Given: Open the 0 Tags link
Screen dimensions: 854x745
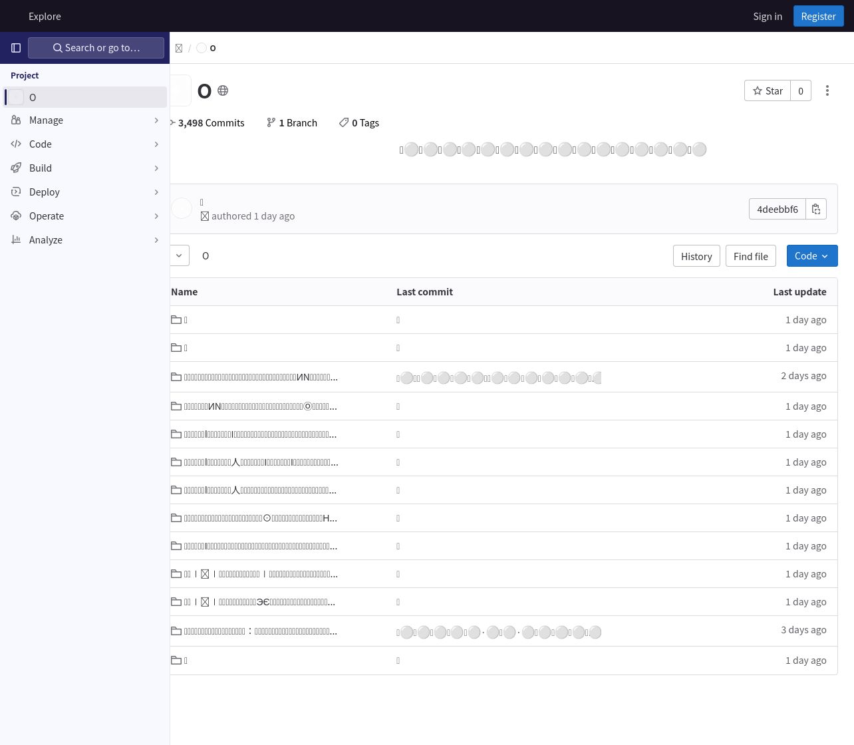Looking at the screenshot, I should [x=359, y=123].
